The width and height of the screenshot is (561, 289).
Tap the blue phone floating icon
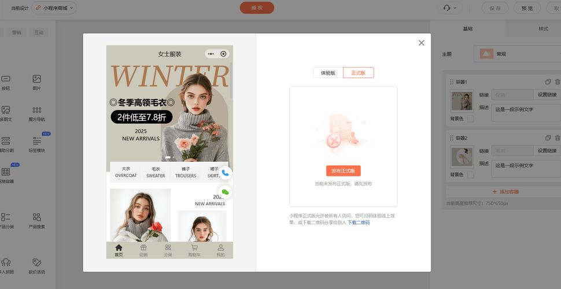pos(225,173)
